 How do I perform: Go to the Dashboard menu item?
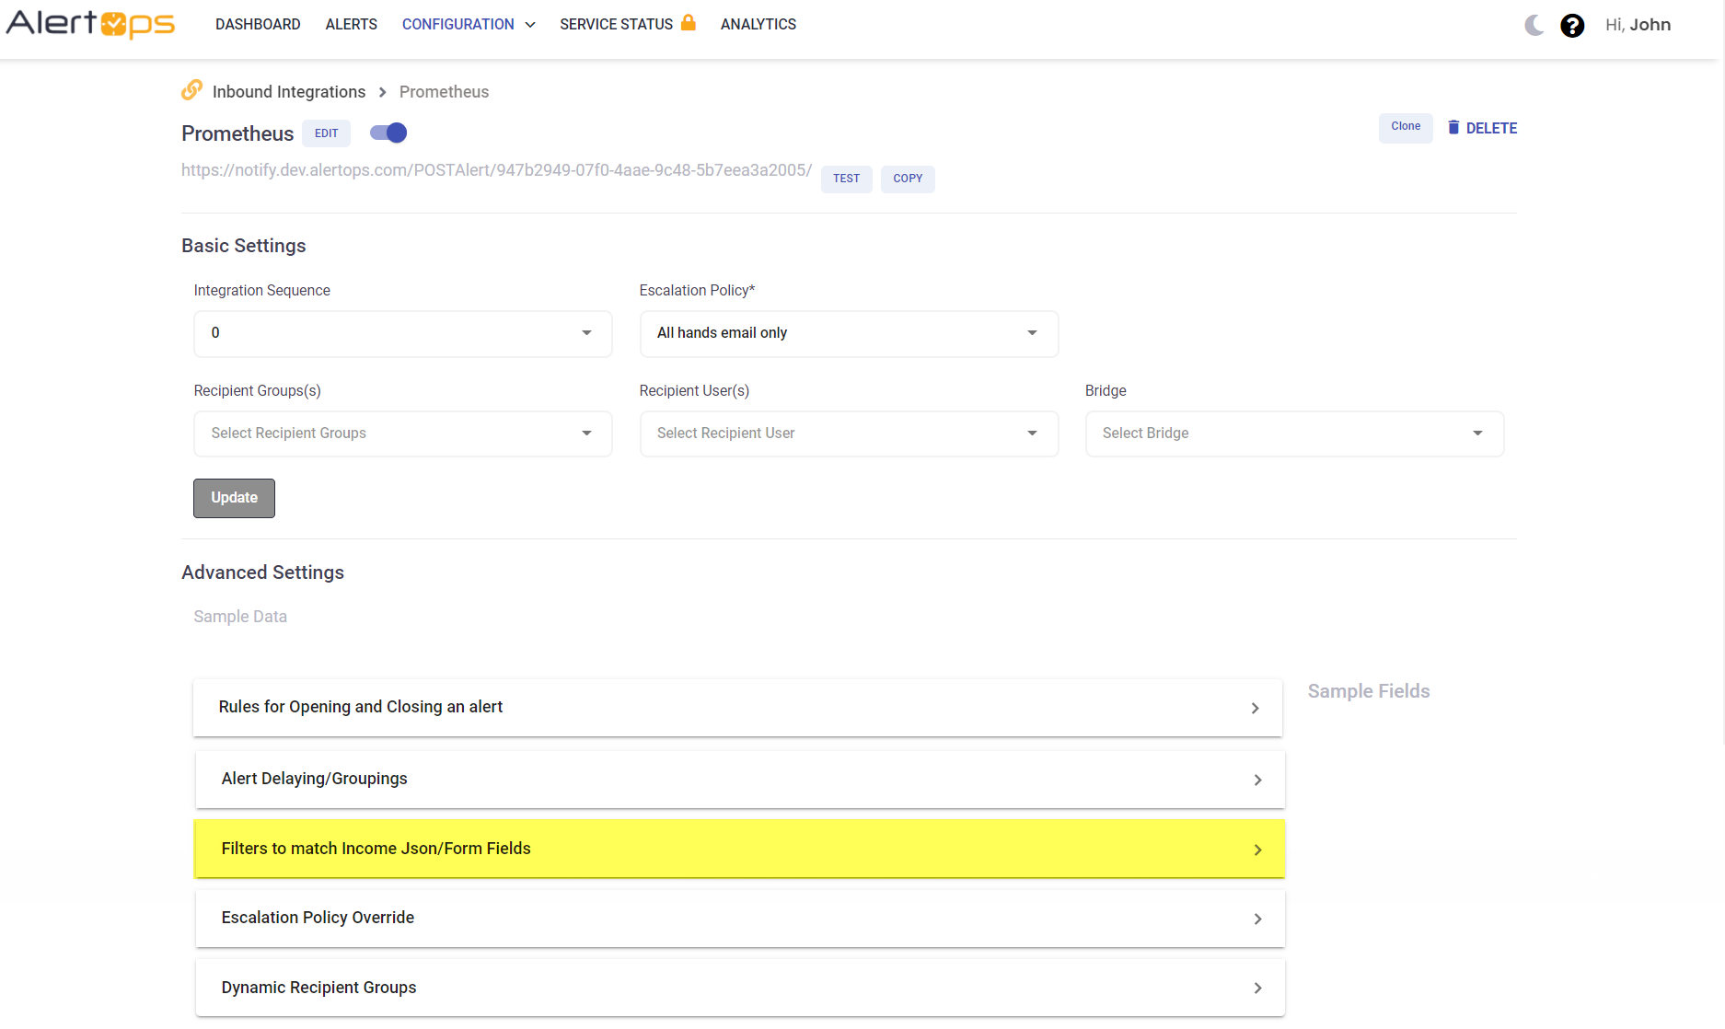258,24
